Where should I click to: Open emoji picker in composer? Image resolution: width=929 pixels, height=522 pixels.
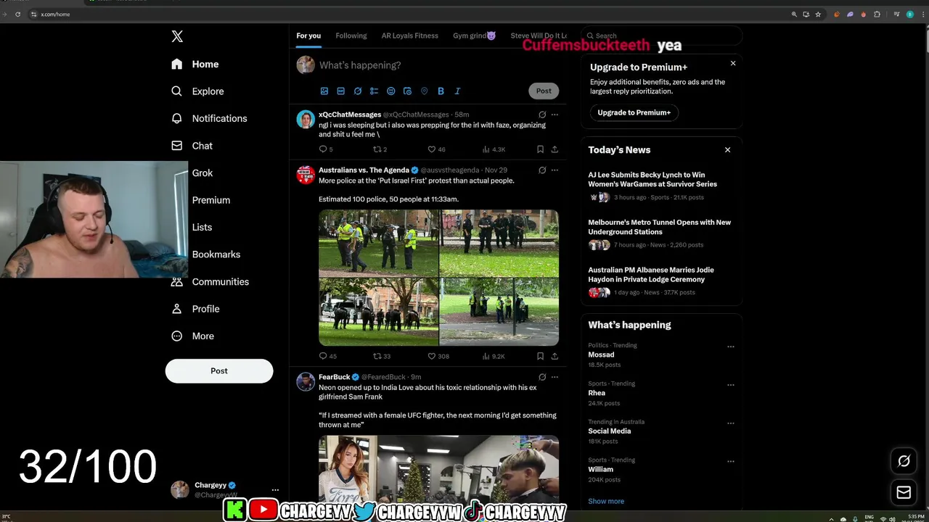pyautogui.click(x=391, y=91)
